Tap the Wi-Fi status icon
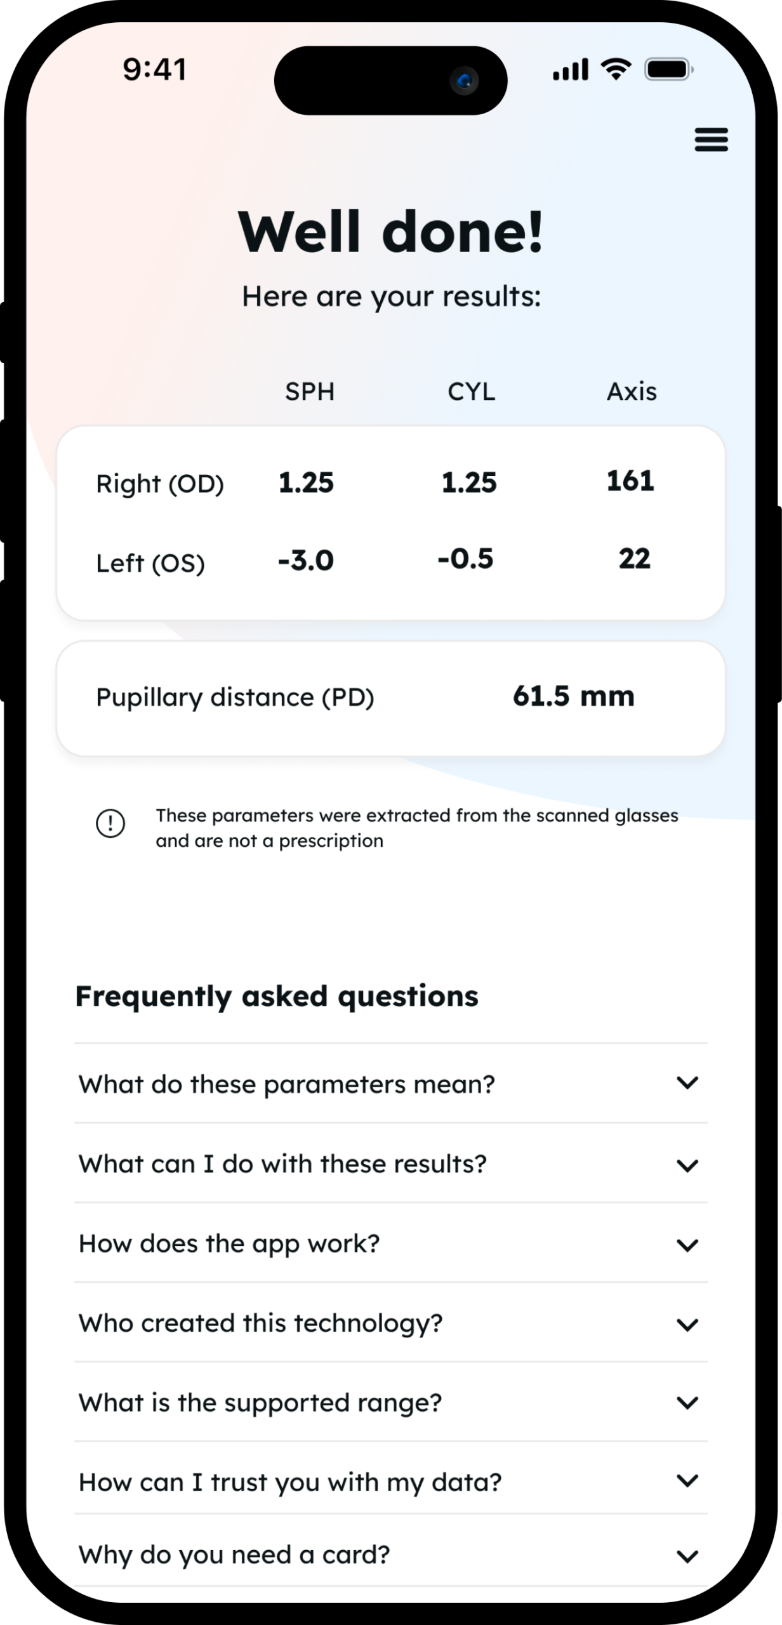 click(x=616, y=69)
